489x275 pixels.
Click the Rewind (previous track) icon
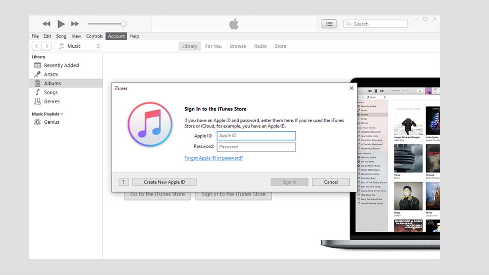click(x=46, y=24)
